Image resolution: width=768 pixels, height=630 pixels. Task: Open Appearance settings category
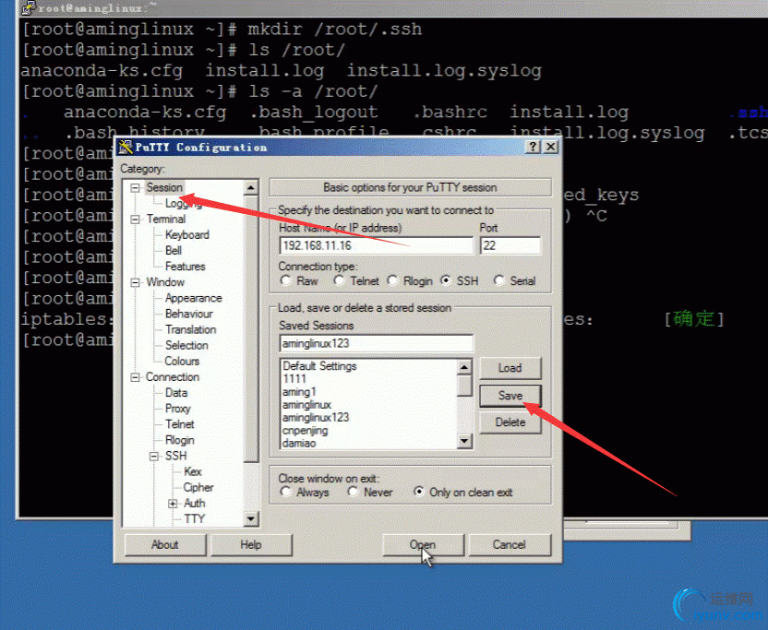[x=194, y=298]
